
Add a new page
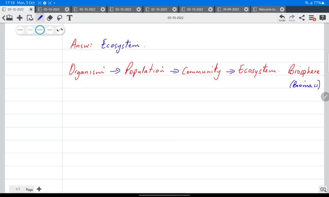(x=39, y=189)
